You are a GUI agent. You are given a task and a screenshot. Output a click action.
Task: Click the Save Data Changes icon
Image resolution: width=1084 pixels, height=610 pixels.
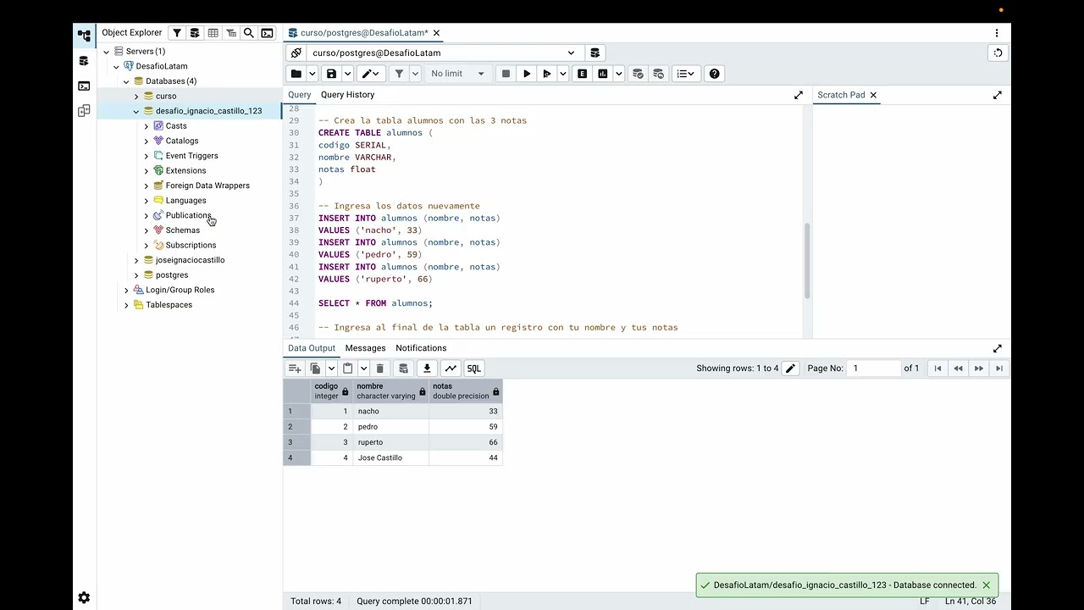tap(404, 369)
